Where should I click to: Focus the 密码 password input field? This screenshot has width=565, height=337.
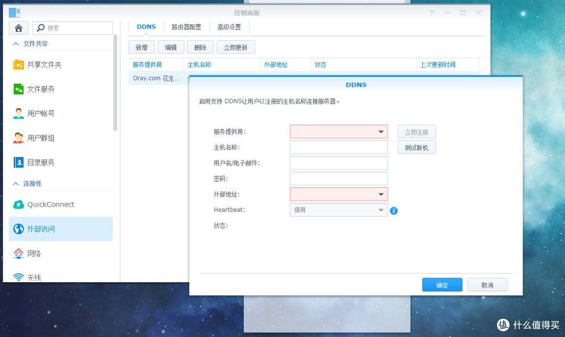click(x=338, y=178)
